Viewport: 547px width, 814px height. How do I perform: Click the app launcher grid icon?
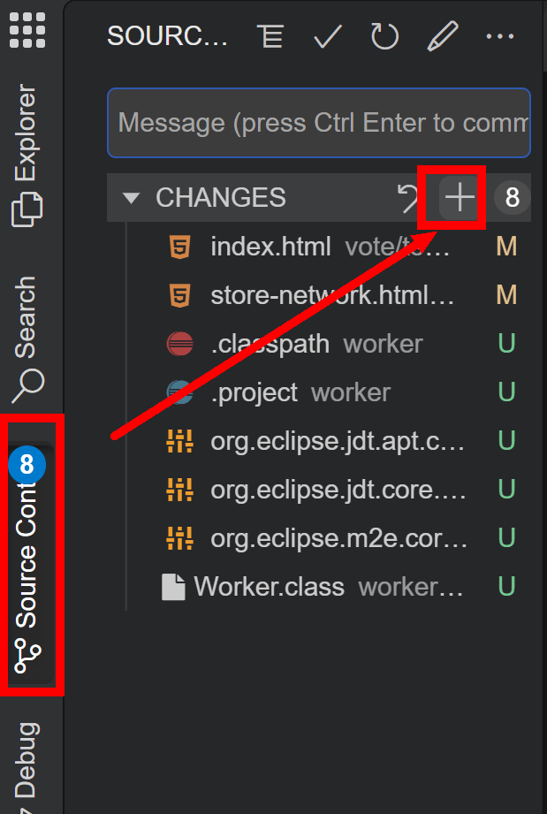tap(27, 29)
